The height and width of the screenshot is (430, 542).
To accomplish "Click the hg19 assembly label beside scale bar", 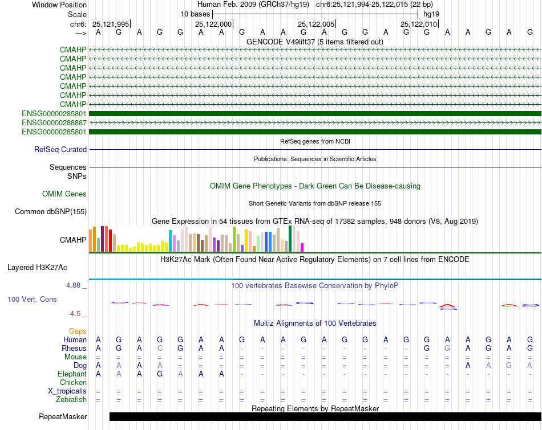I will [x=431, y=14].
